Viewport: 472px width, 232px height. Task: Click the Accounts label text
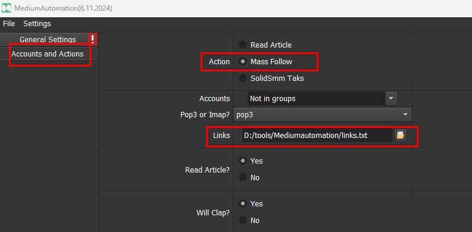[x=215, y=98]
